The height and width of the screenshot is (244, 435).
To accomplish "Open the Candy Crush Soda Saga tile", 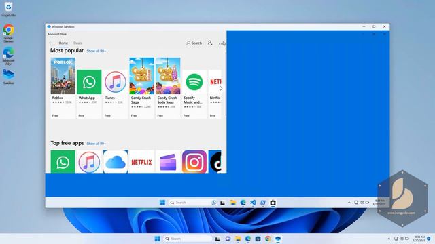I will point(168,88).
